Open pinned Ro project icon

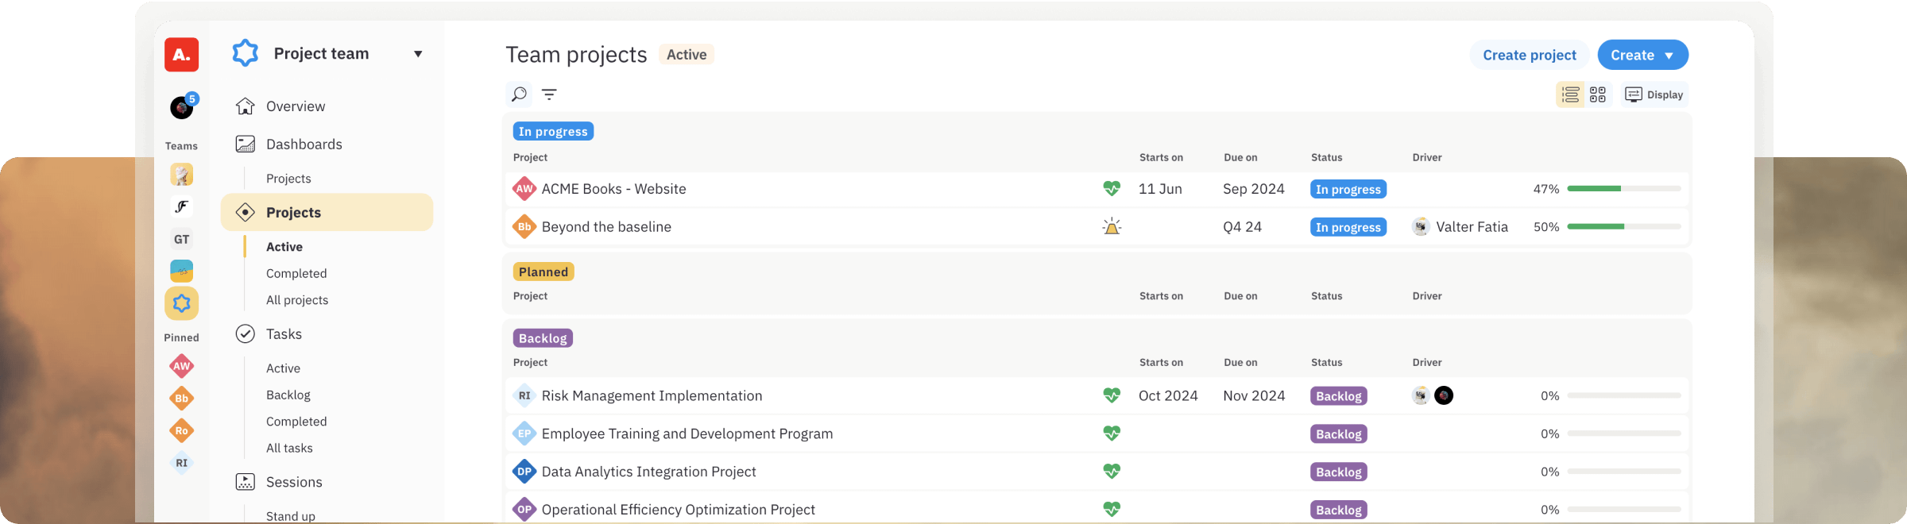(x=182, y=431)
